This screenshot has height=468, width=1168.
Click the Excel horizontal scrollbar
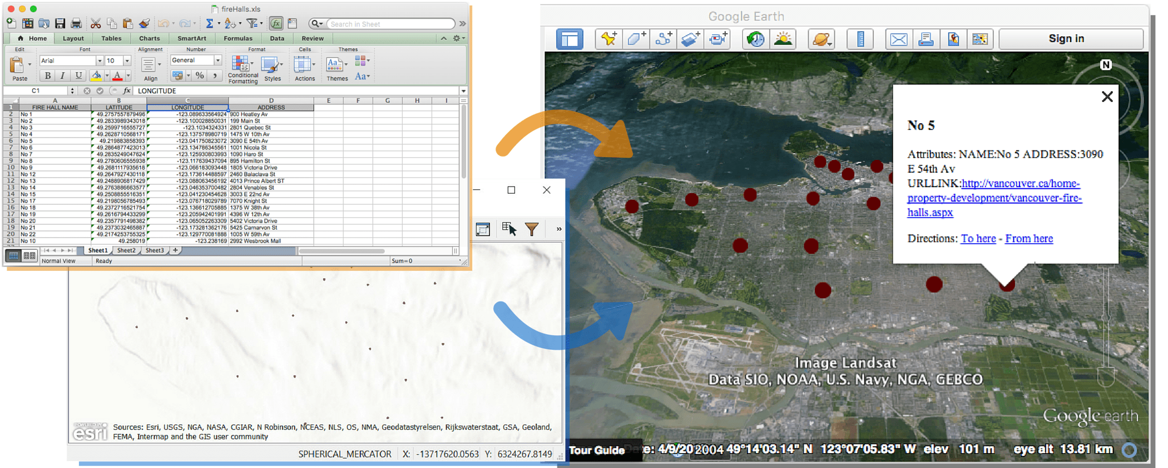342,251
